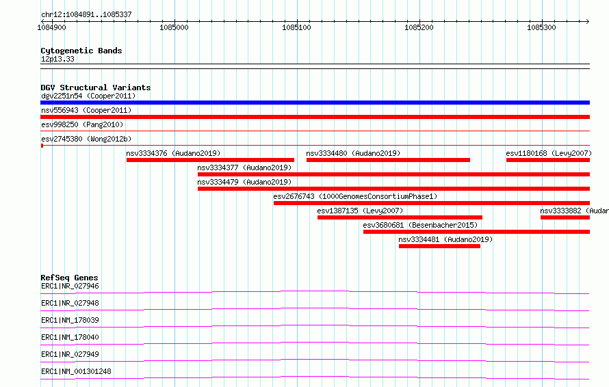Click ruler position 1085300

pos(541,27)
